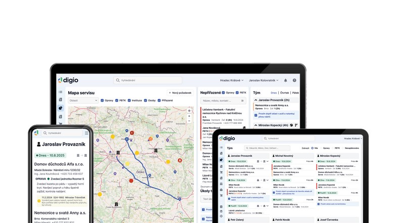Click the map zoom in plus button
Screen dimensions: 404x223
coord(189,116)
